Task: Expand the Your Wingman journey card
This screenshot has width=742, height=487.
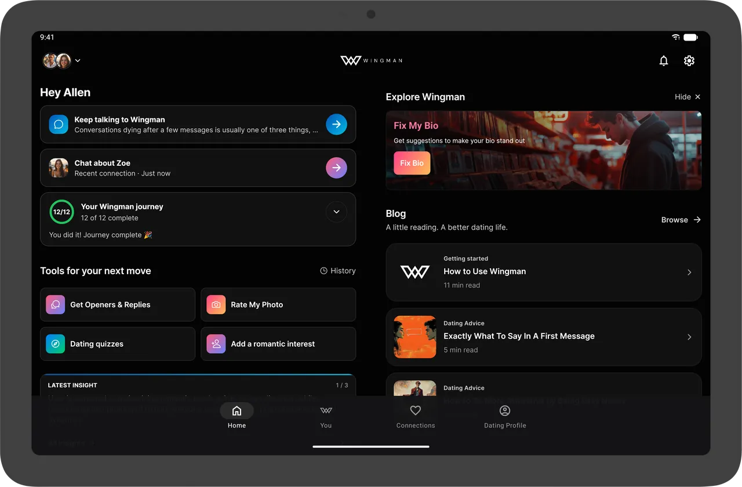Action: click(x=336, y=212)
